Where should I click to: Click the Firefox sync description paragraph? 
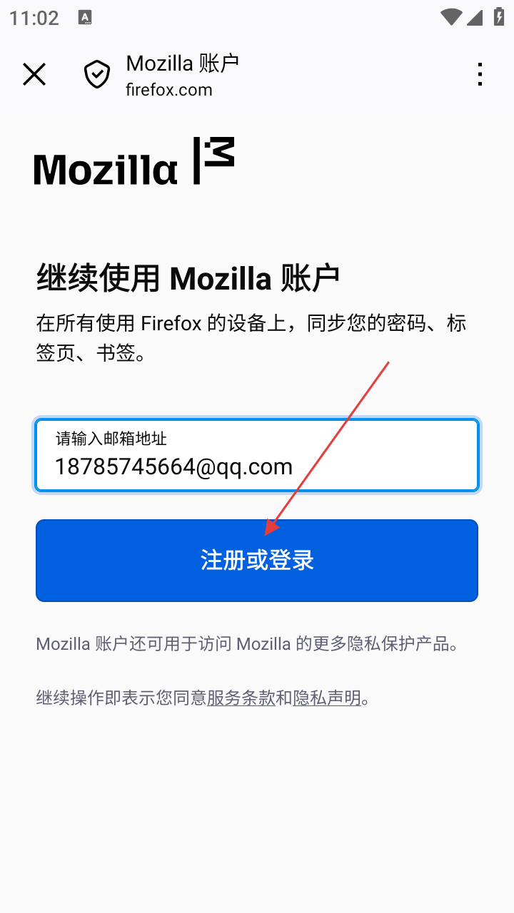251,337
